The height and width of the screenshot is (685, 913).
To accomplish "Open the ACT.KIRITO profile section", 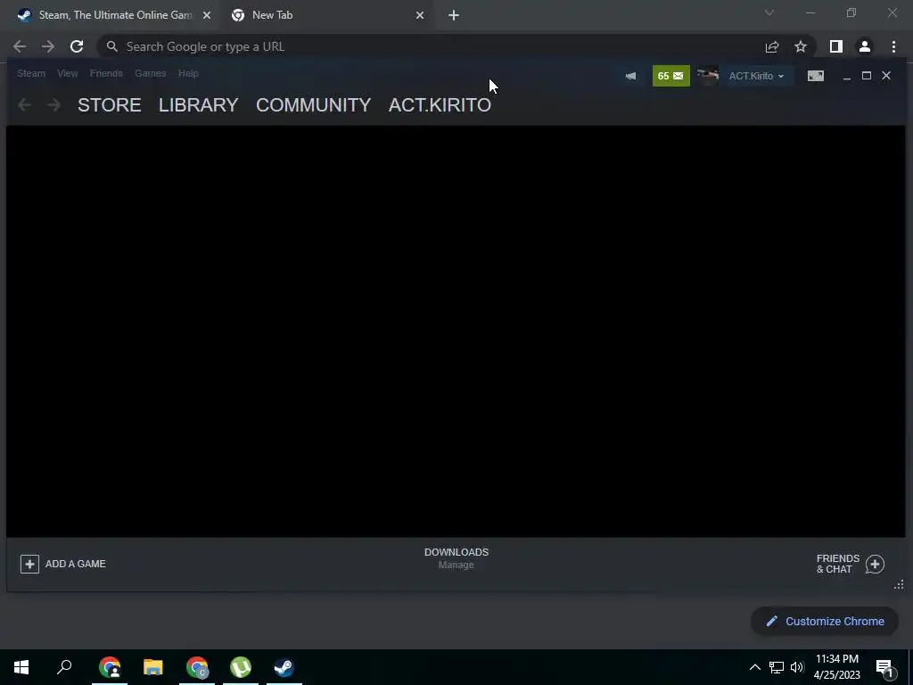I will (x=440, y=105).
